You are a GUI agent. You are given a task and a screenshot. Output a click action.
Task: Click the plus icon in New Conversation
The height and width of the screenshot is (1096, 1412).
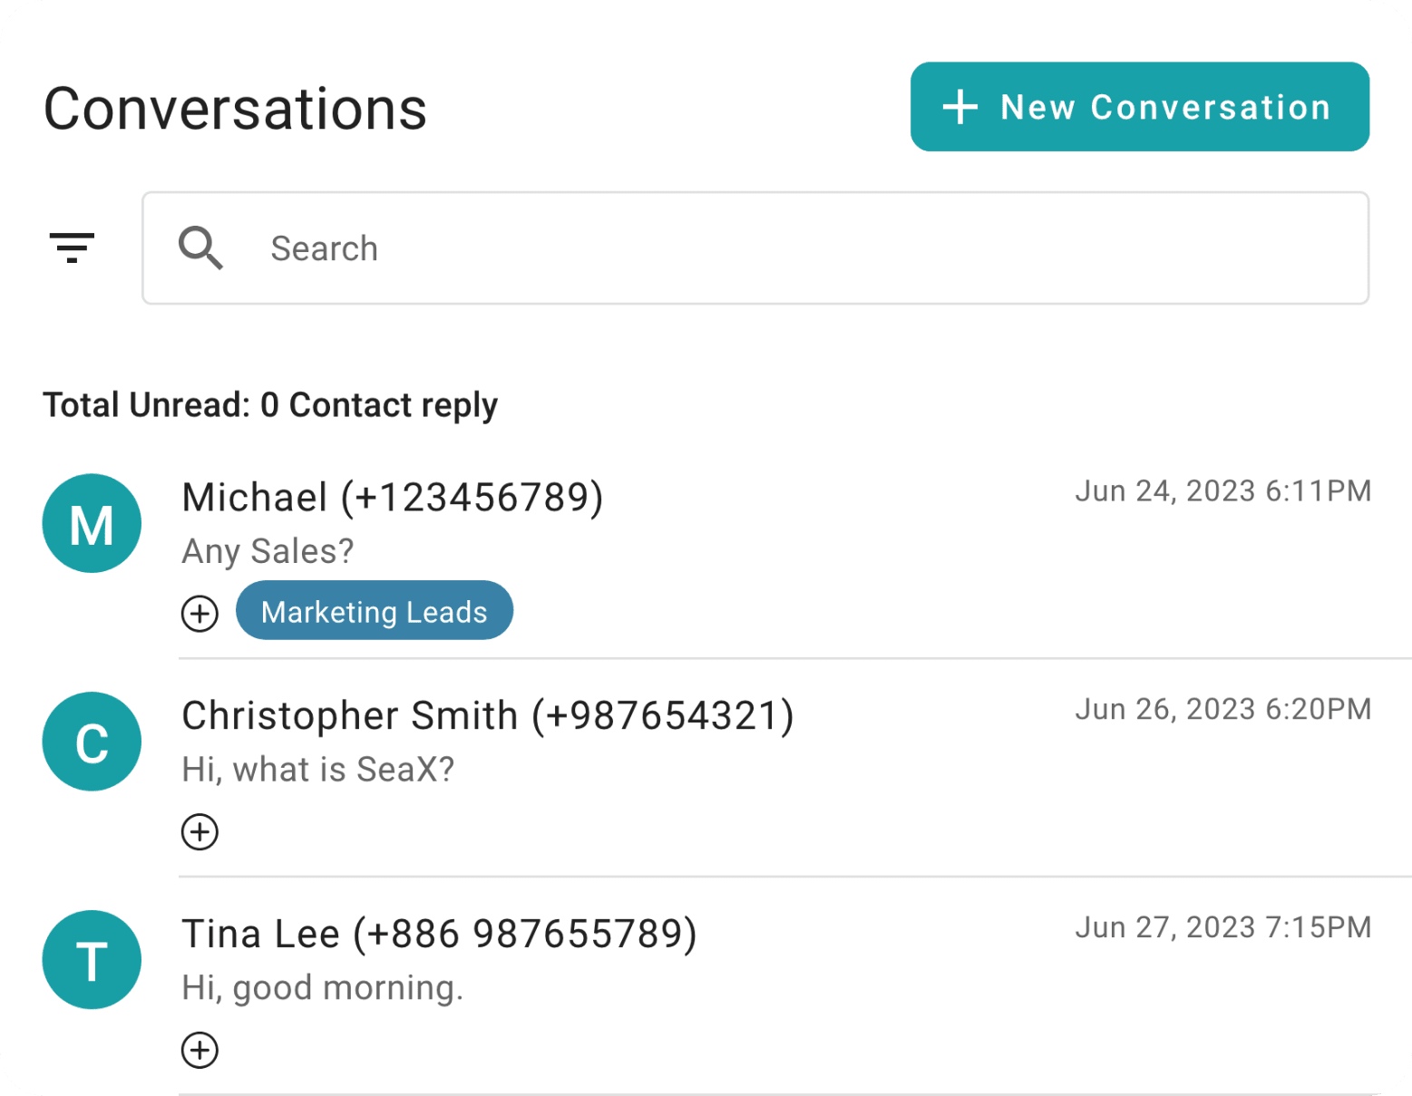pyautogui.click(x=960, y=107)
